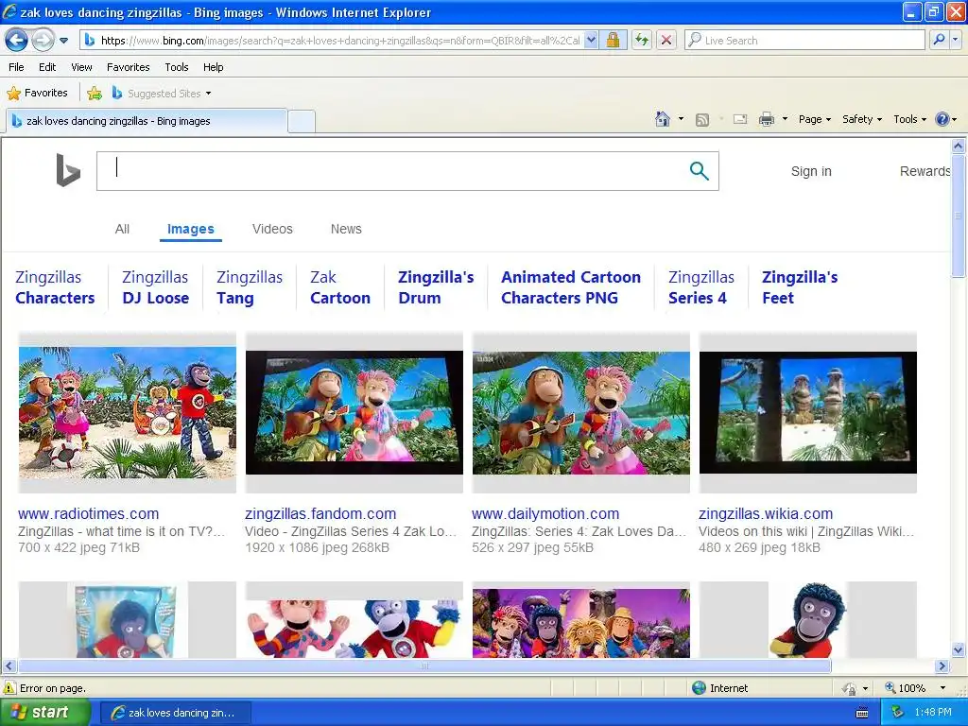The image size is (968, 726).
Task: Open the Suggested Sites dropdown
Action: 162,94
